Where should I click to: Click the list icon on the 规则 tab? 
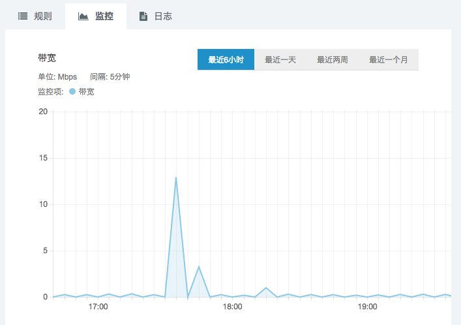click(x=22, y=16)
